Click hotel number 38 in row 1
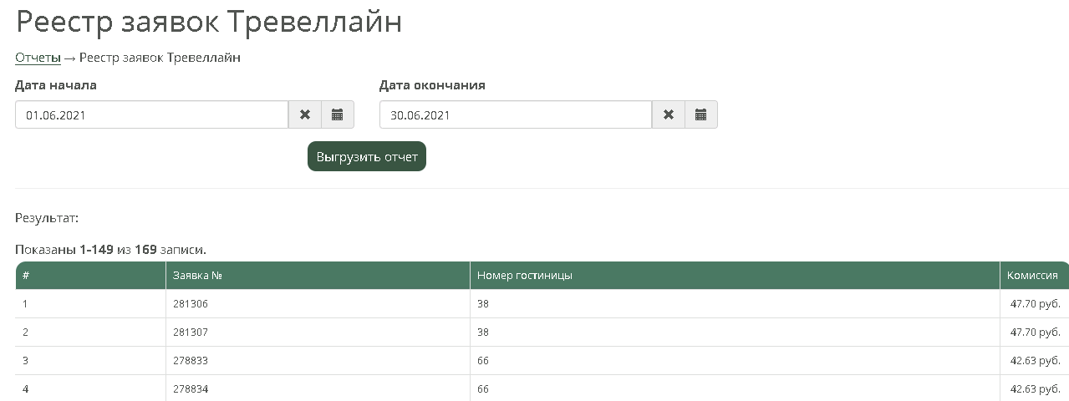Viewport: 1069px width, 401px height. 483,304
